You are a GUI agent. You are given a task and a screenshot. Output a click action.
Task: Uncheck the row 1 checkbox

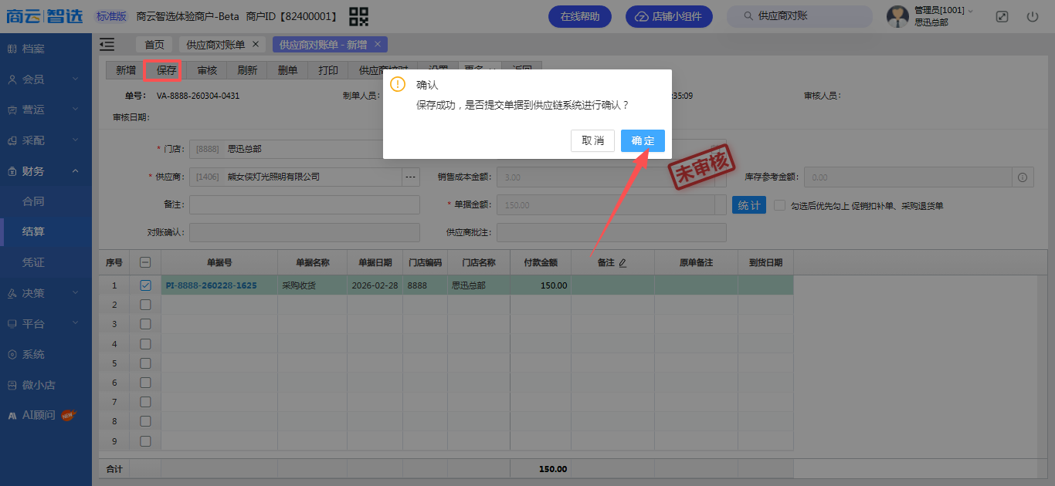click(145, 285)
